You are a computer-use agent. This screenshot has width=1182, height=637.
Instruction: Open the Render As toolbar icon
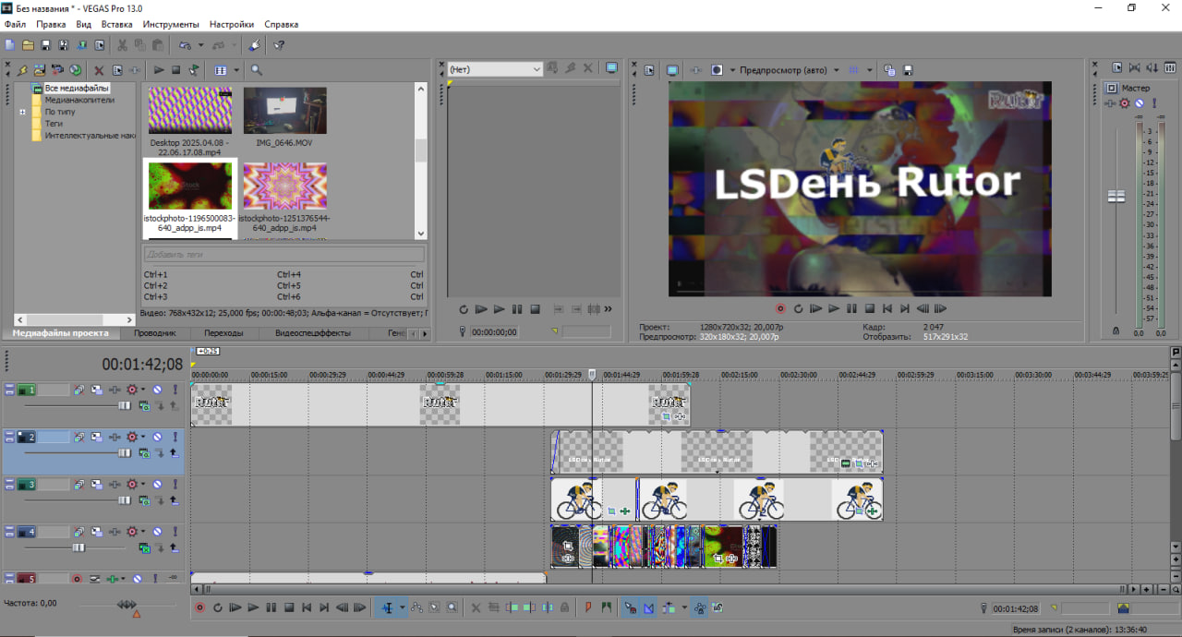point(82,44)
